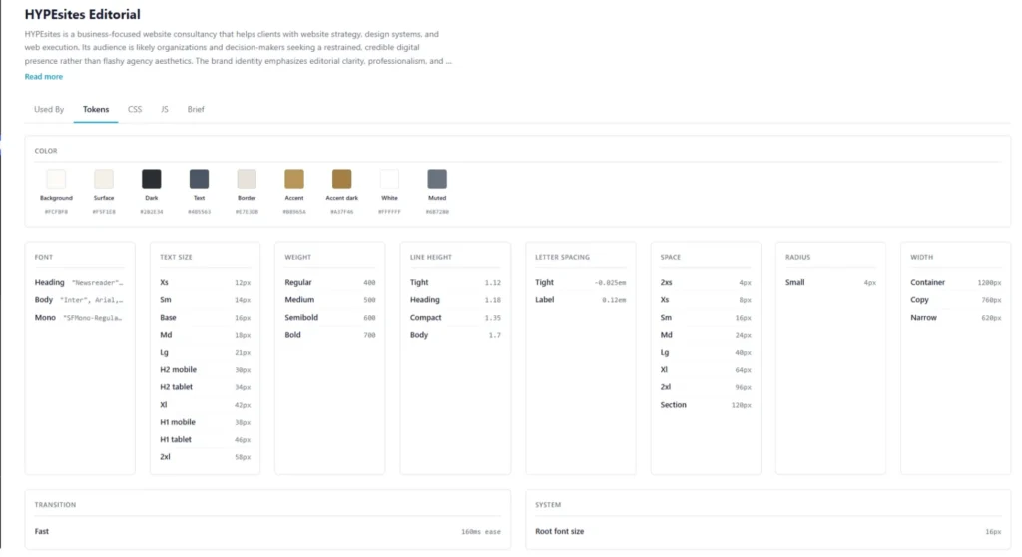The height and width of the screenshot is (557, 1022).
Task: Select the Regular 400 weight row
Action: pyautogui.click(x=329, y=283)
